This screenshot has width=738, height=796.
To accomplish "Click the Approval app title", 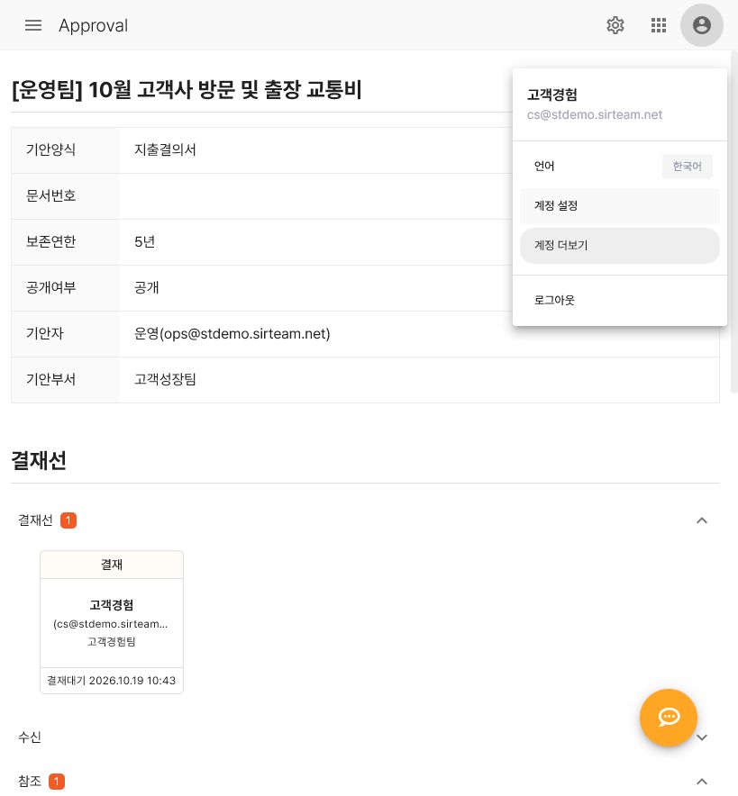I will point(94,25).
